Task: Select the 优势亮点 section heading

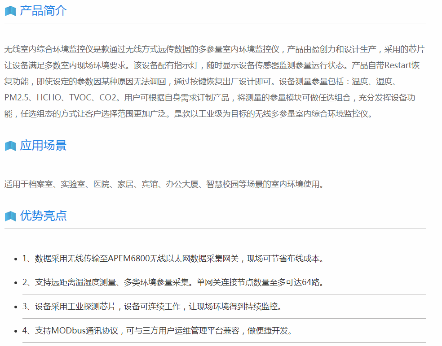Action: pos(43,216)
